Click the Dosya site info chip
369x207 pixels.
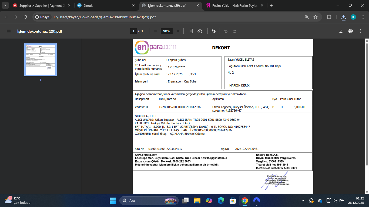click(x=42, y=17)
